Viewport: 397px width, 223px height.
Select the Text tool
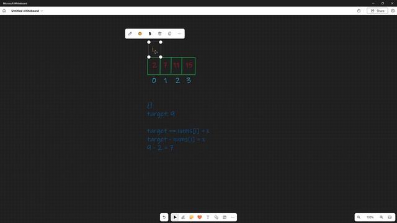[x=208, y=217]
